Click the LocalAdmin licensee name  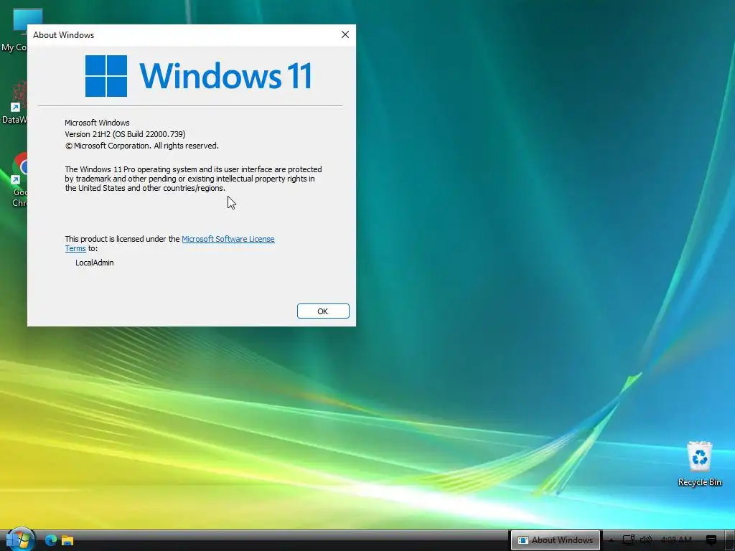coord(94,263)
